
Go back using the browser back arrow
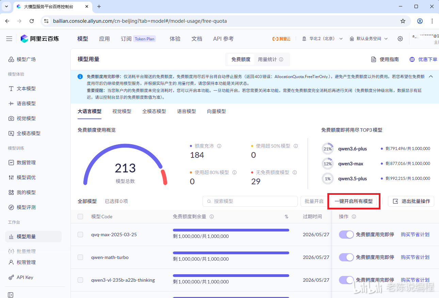tap(7, 21)
